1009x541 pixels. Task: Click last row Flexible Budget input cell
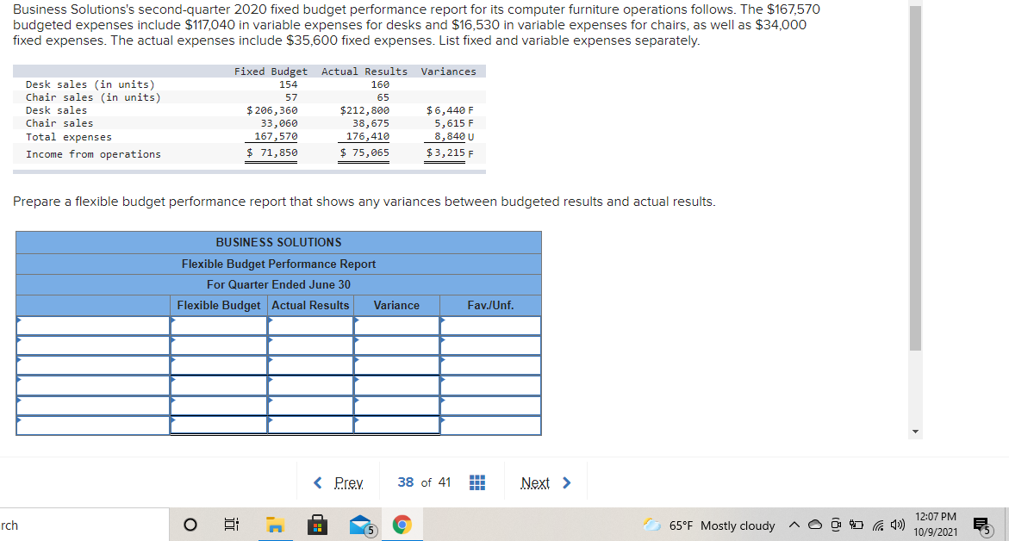(219, 426)
